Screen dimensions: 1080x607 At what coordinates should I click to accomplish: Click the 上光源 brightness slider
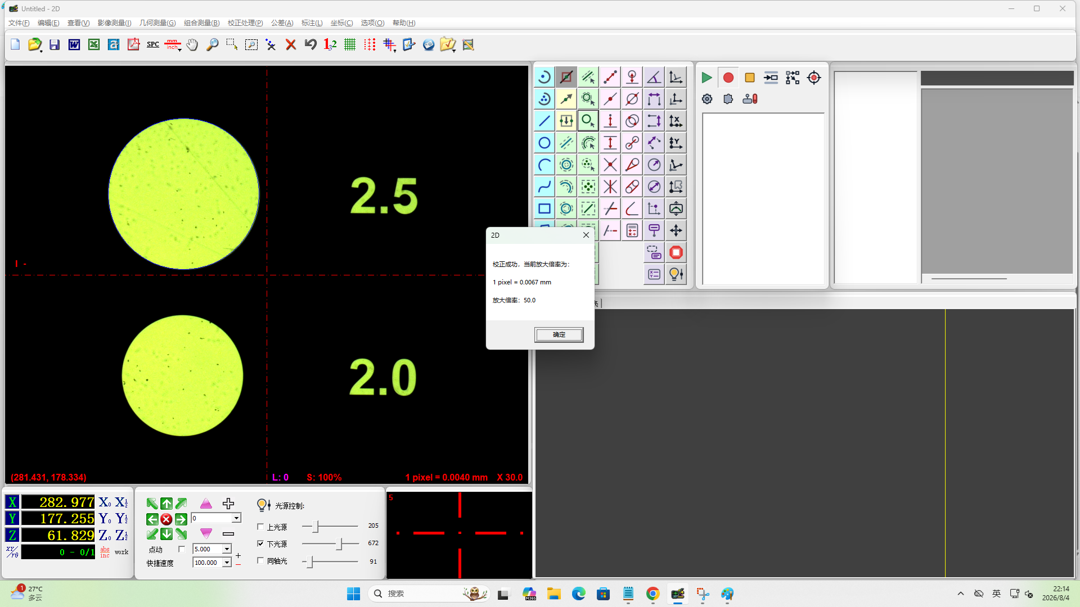[x=330, y=527]
